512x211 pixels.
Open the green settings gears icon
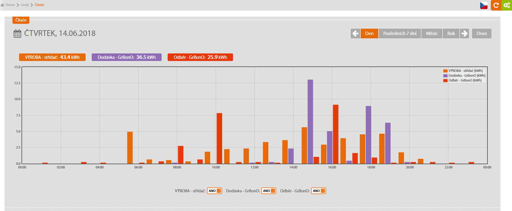[507, 5]
